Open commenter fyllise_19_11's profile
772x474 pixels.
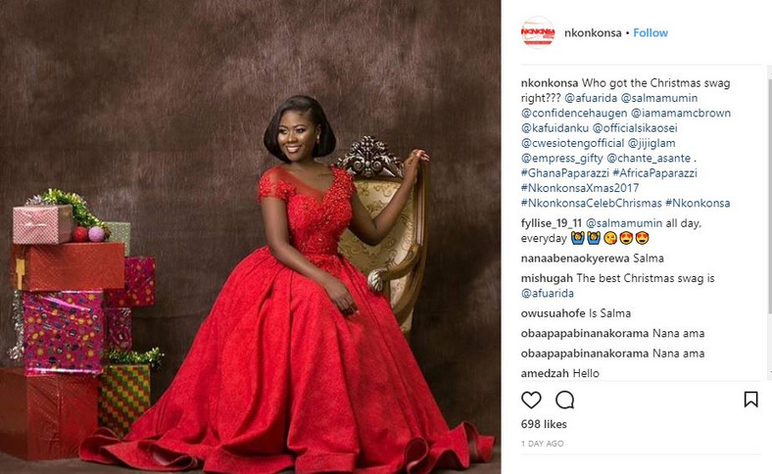[551, 223]
